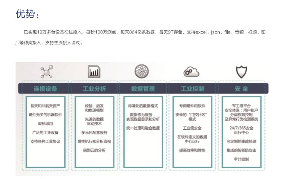Viewport: 285px width, 179px height.
Task: Click the cloud gears icon above 工业控制
Action: click(191, 72)
